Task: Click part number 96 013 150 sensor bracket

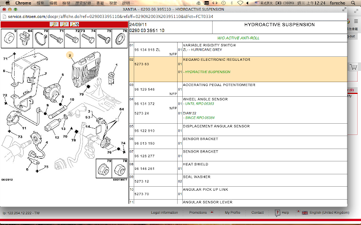Action: click(x=144, y=143)
